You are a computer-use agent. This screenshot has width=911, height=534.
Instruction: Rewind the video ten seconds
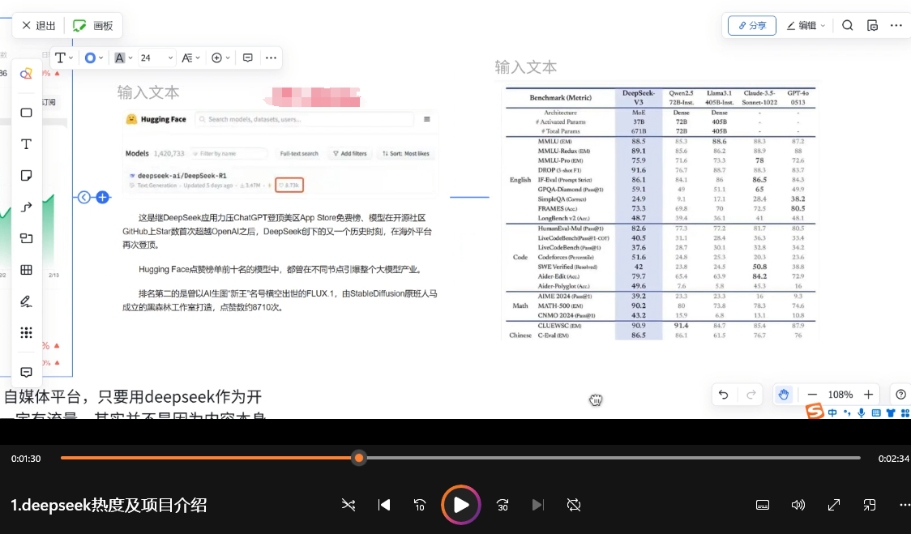point(420,505)
